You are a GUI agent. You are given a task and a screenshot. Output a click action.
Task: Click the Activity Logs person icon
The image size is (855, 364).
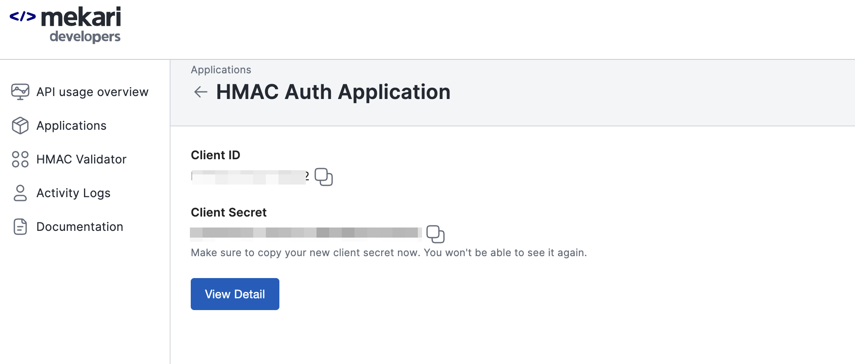click(20, 193)
